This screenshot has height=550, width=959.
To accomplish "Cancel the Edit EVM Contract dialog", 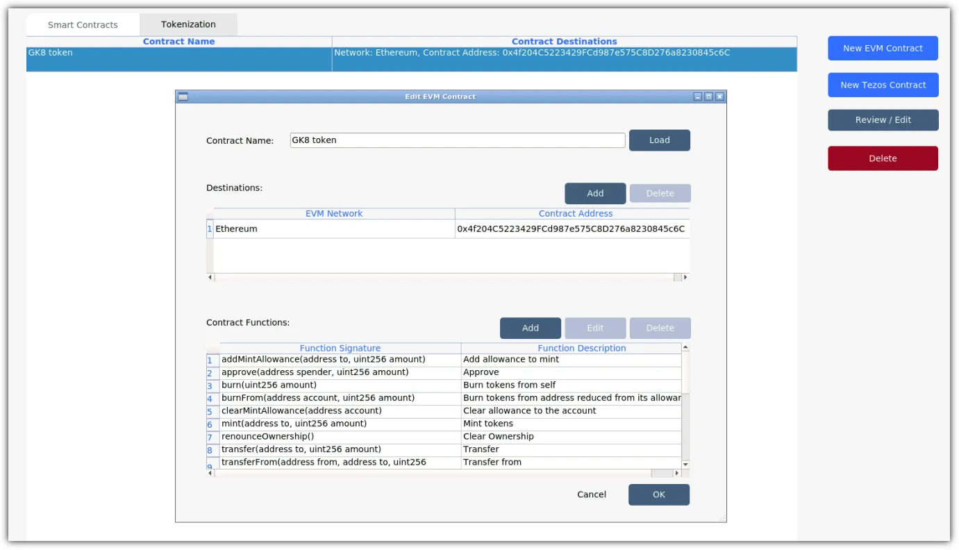I will click(x=592, y=494).
